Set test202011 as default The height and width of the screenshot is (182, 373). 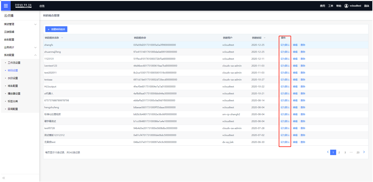pos(285,72)
